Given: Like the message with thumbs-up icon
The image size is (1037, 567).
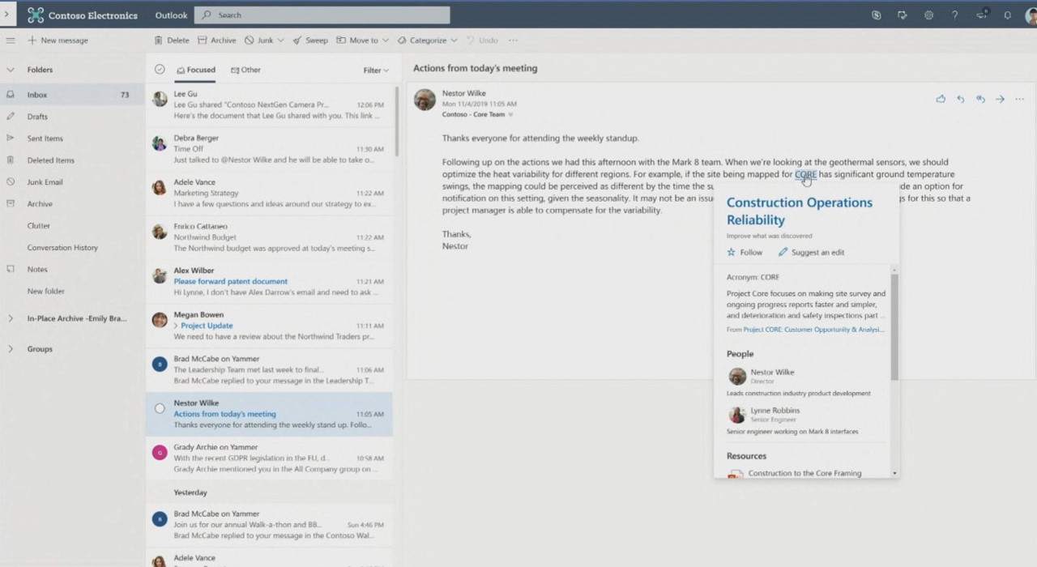Looking at the screenshot, I should pos(941,99).
